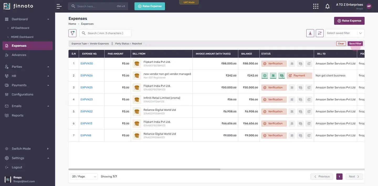
Task: Click vendor store icon for EXPVN23
Action: click(x=137, y=100)
